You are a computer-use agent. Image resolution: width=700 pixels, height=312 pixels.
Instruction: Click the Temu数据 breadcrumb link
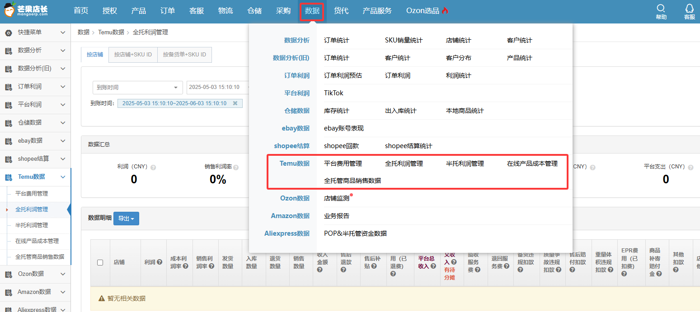point(111,33)
